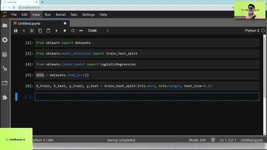267x150 pixels.
Task: Click the cell importing train_test_split
Action: tap(147, 53)
